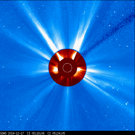Click the 05:18:06 timestamp
Image resolution: width=135 pixels, height=135 pixels.
pyautogui.click(x=38, y=133)
